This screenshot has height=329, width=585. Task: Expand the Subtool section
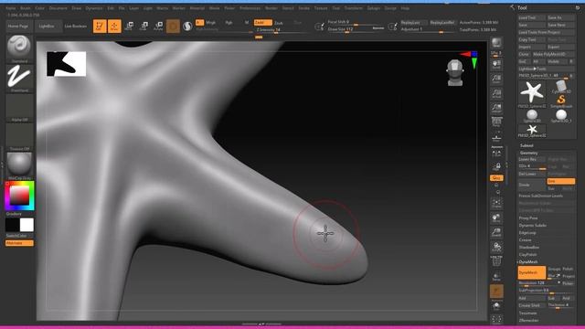pyautogui.click(x=526, y=145)
